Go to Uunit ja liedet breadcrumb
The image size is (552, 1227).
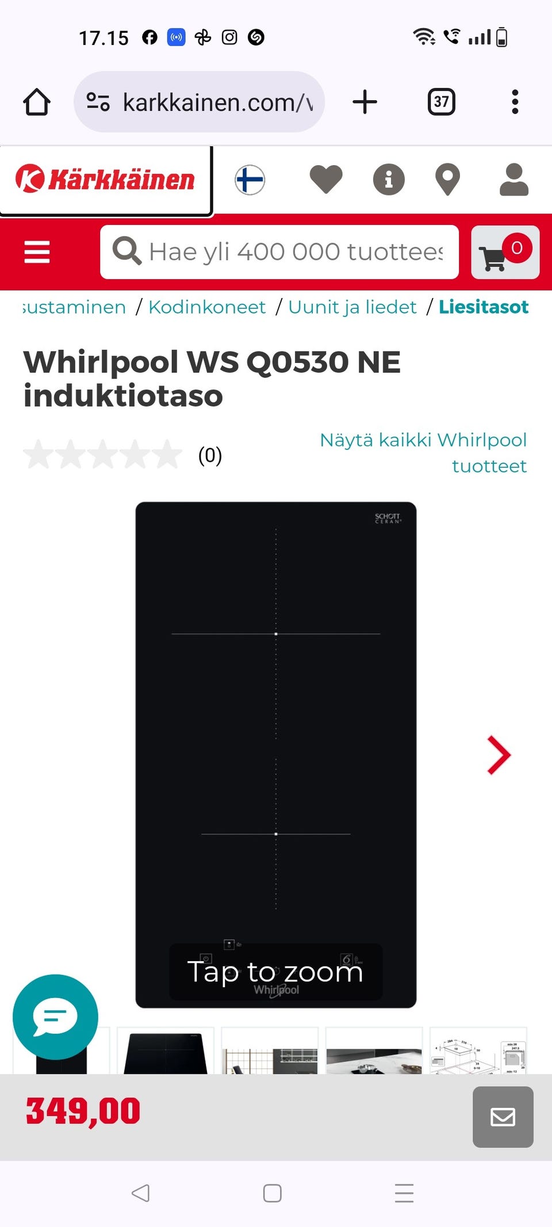[x=352, y=307]
